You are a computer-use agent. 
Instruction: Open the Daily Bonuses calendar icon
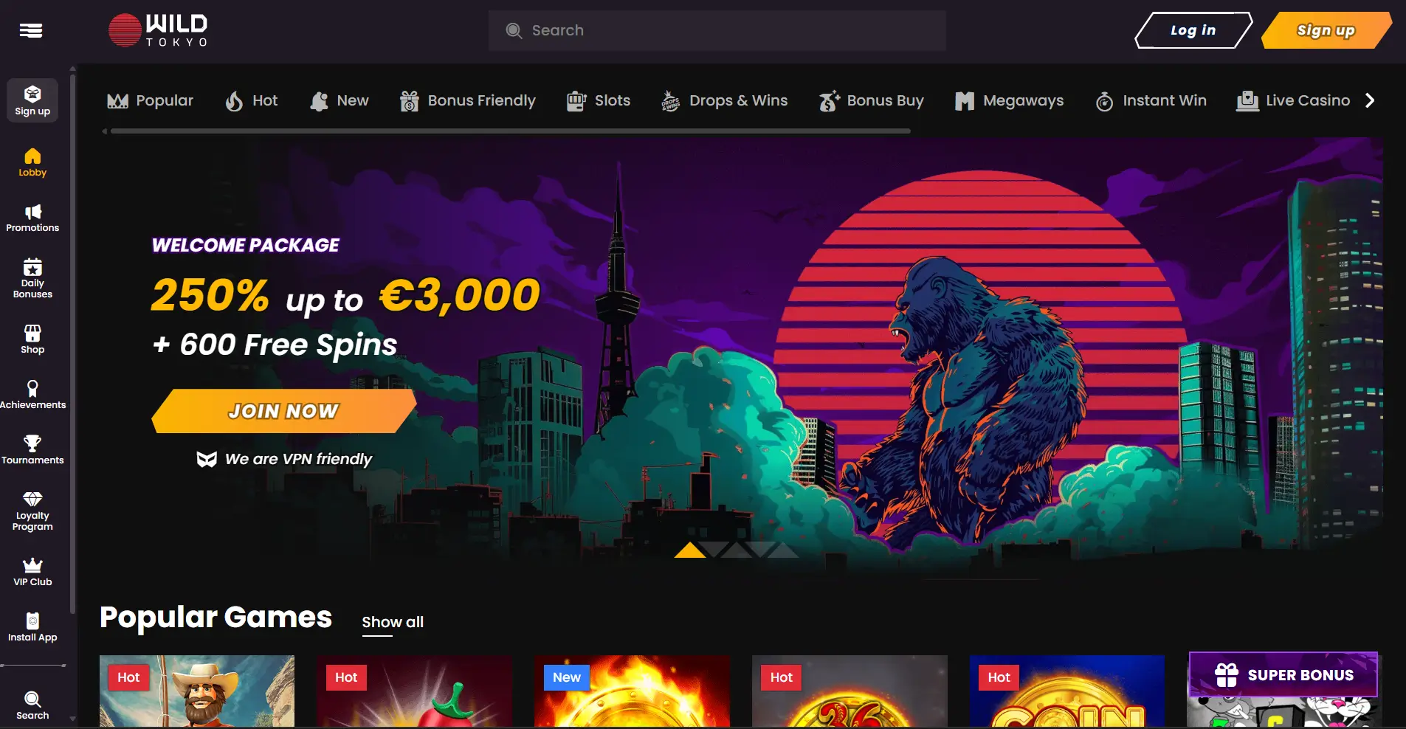tap(32, 267)
